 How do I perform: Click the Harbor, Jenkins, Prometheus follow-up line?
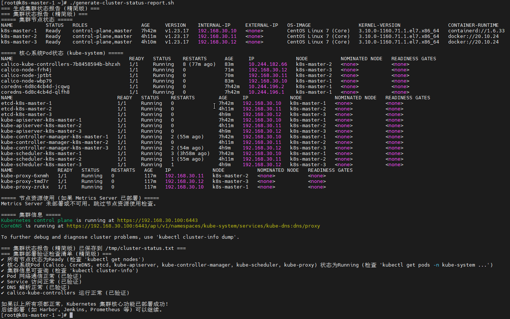(82, 310)
